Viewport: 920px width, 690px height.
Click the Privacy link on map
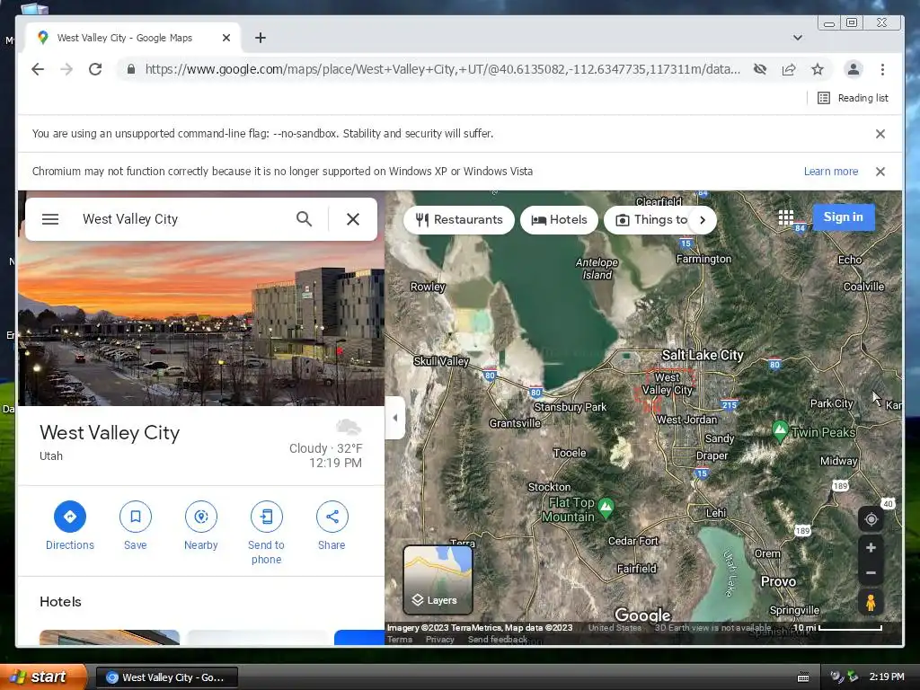pyautogui.click(x=440, y=640)
